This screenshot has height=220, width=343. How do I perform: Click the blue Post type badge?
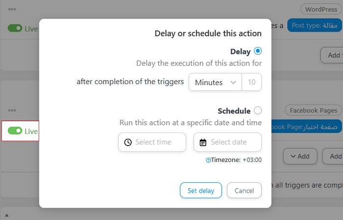[314, 25]
